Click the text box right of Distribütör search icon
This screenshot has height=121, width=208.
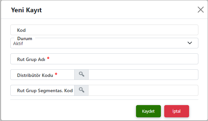pyautogui.click(x=143, y=75)
